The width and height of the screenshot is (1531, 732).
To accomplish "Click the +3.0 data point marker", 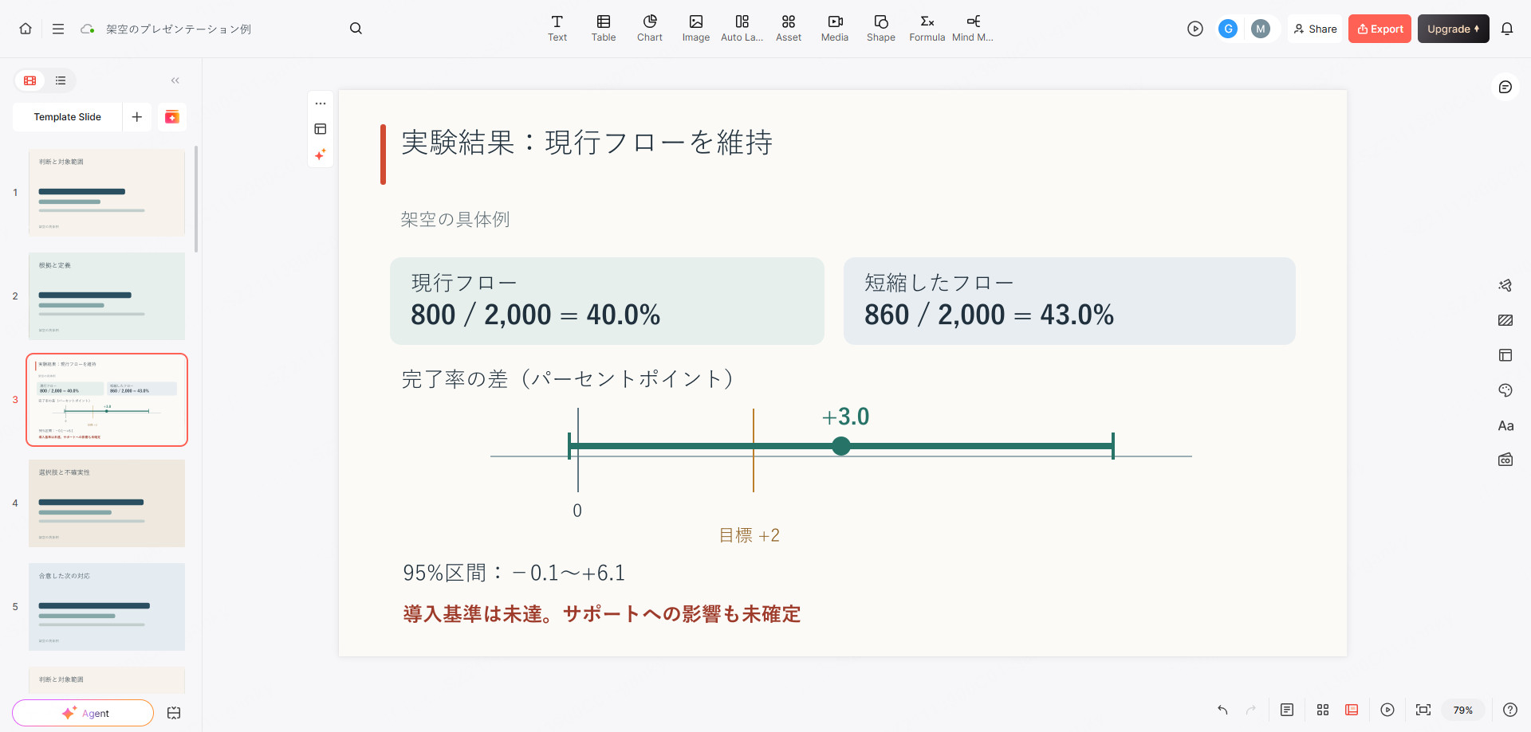I will pos(841,446).
